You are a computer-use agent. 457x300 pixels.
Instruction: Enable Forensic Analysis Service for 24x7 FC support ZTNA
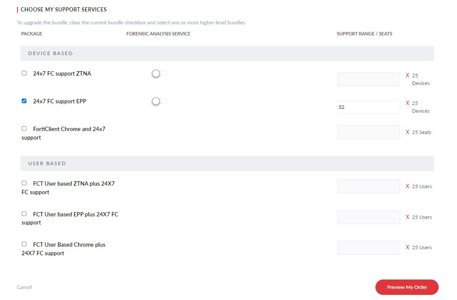pyautogui.click(x=159, y=73)
